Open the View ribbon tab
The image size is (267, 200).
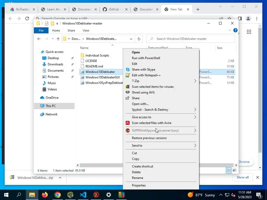point(86,30)
